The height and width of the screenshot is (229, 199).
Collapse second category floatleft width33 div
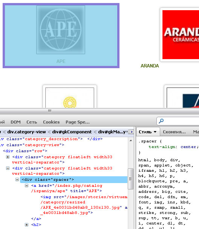[x=8, y=168]
